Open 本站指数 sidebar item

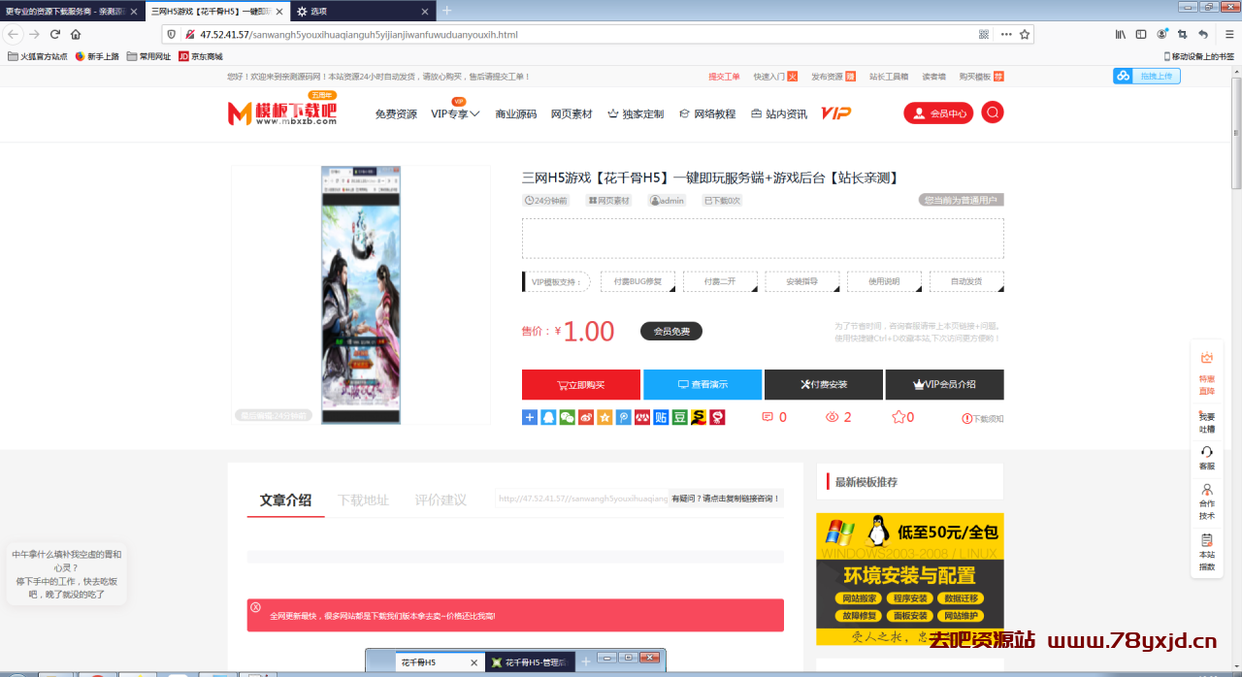[x=1207, y=552]
